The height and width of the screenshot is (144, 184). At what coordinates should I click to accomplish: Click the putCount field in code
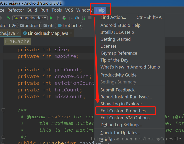67,70
